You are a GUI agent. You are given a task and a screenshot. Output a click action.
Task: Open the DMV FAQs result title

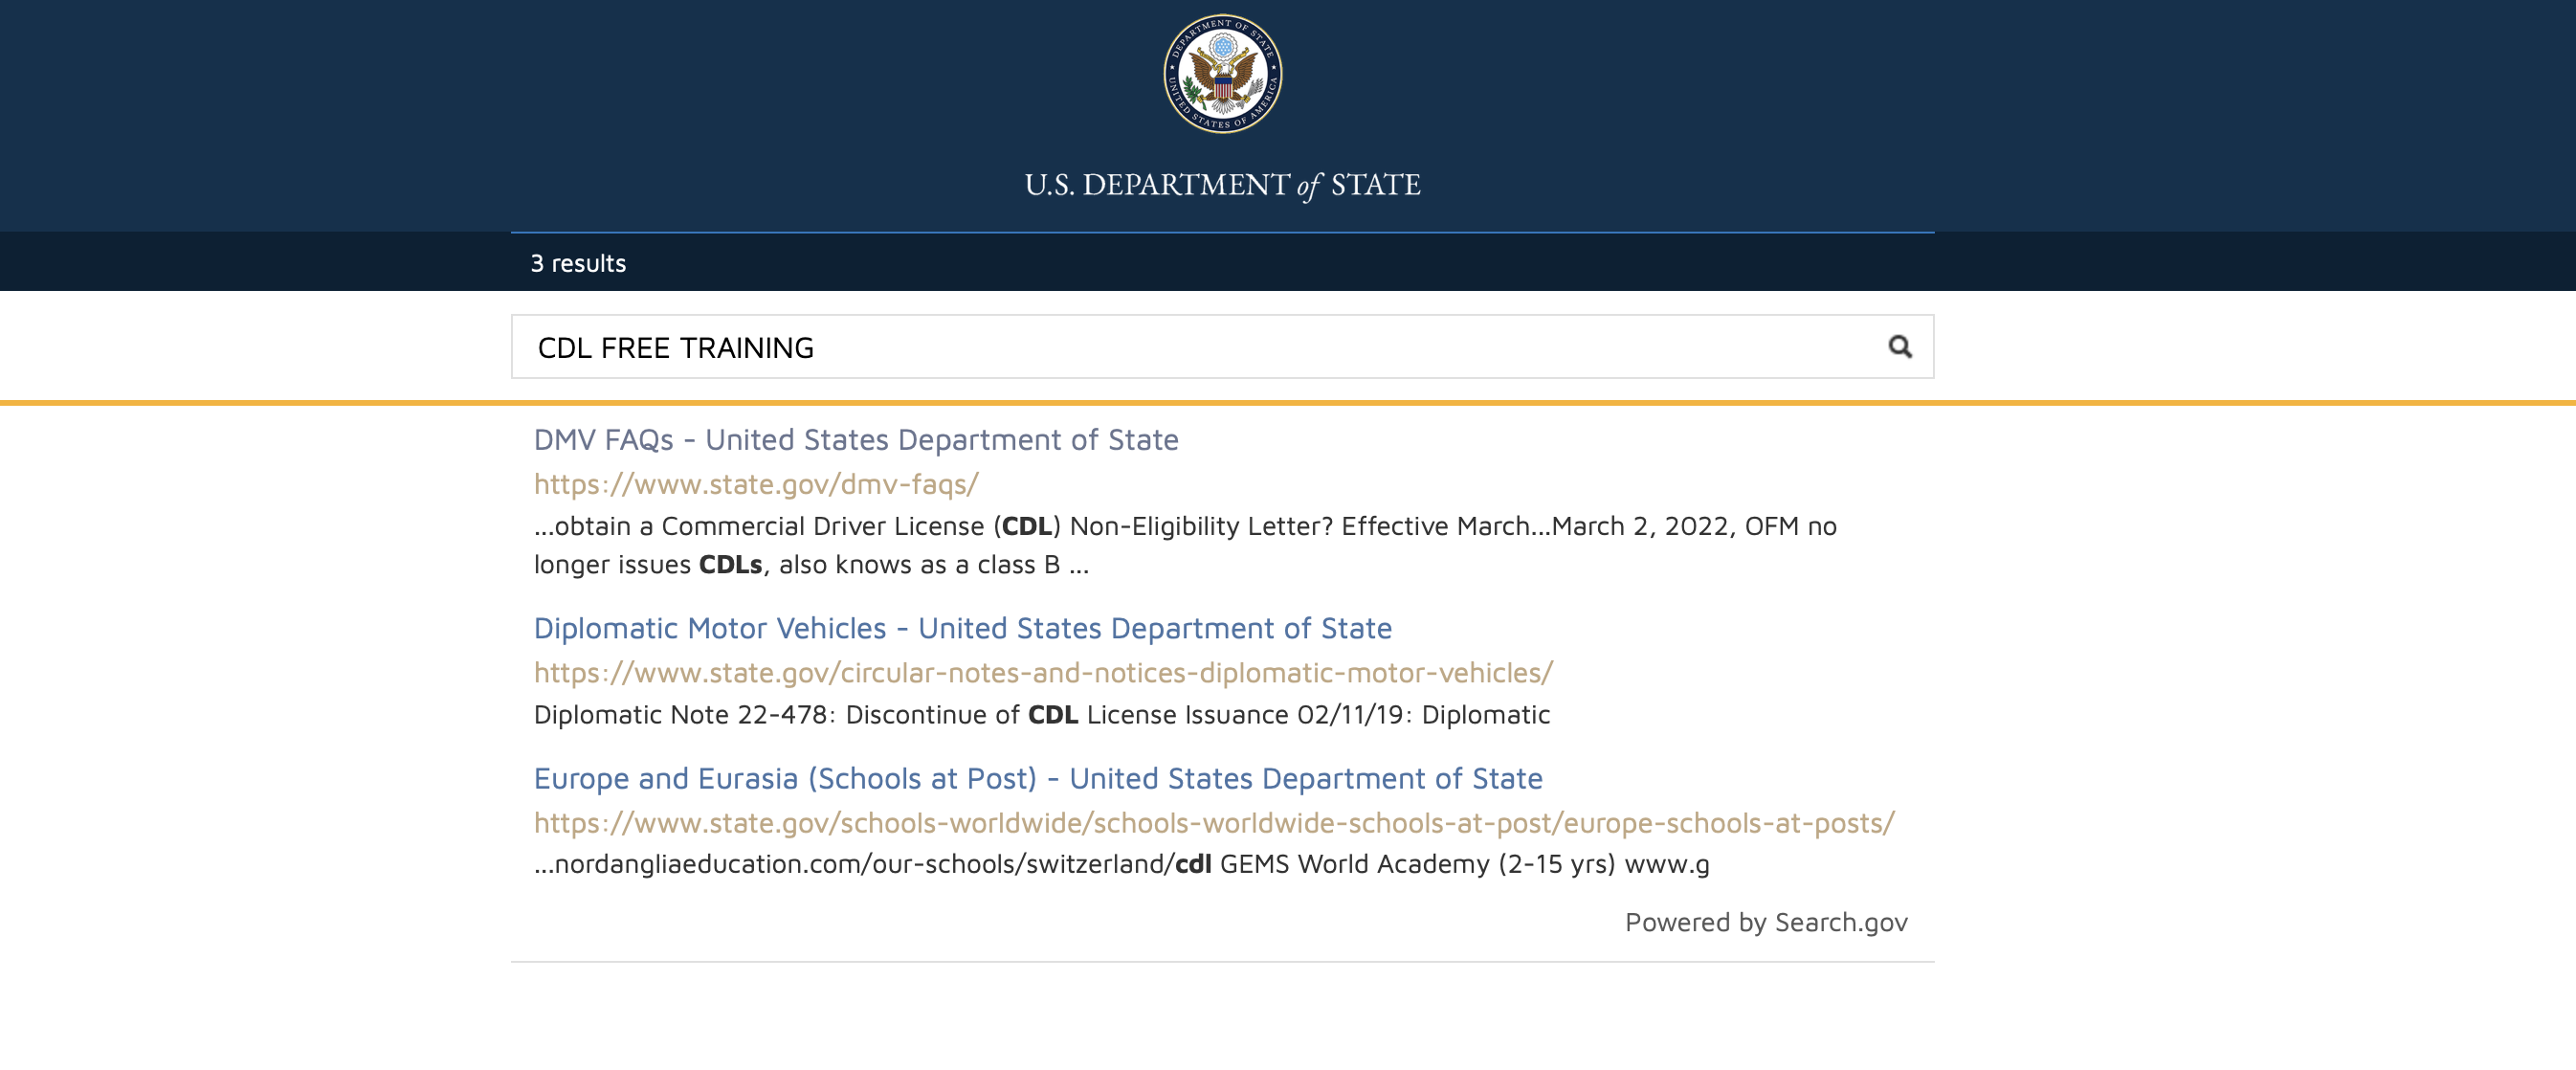(x=855, y=440)
